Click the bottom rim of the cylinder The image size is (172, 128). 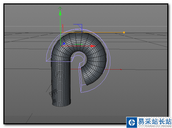pos(62,105)
